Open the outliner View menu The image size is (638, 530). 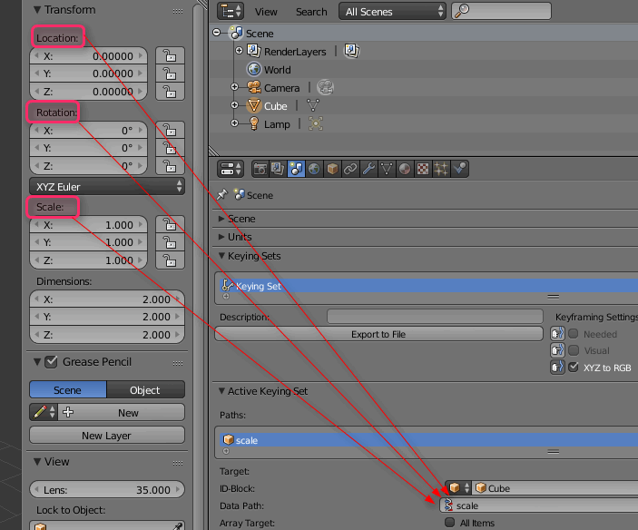point(266,12)
